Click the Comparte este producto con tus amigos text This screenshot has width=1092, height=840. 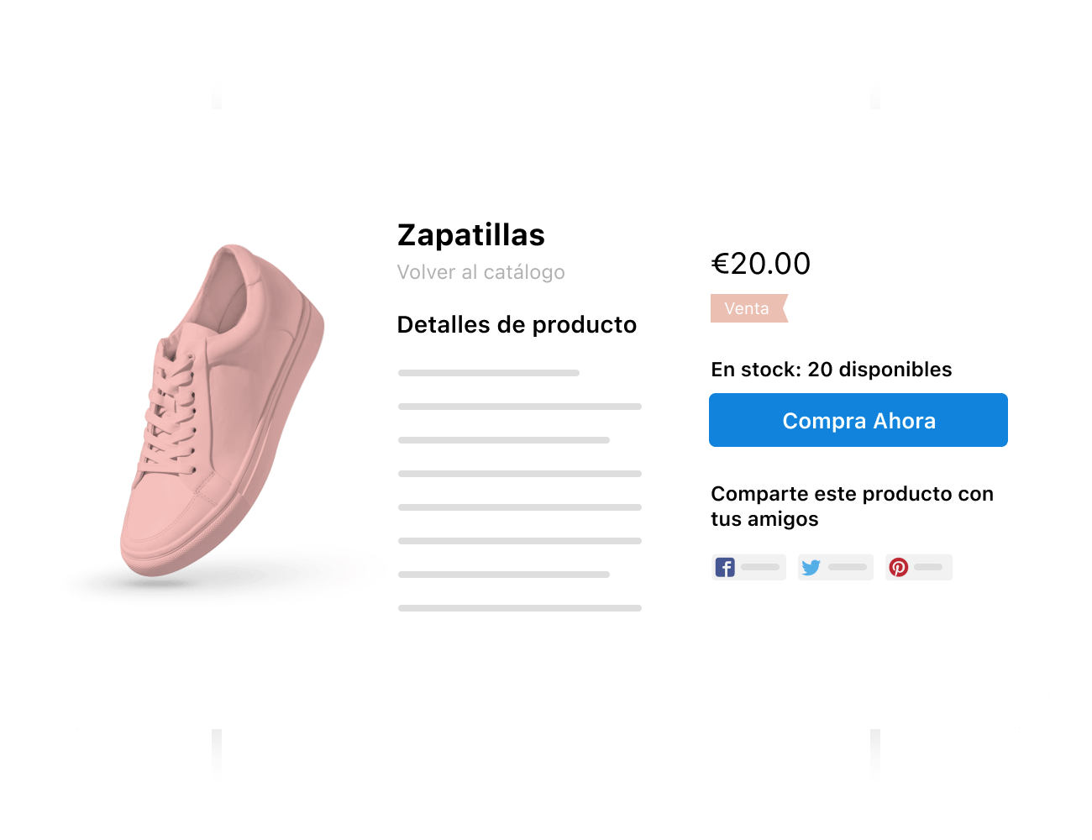[853, 506]
